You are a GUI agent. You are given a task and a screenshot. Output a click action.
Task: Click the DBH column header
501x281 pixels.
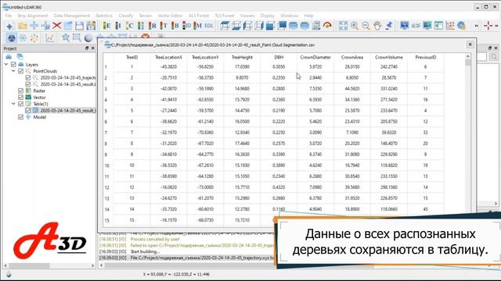pyautogui.click(x=279, y=57)
